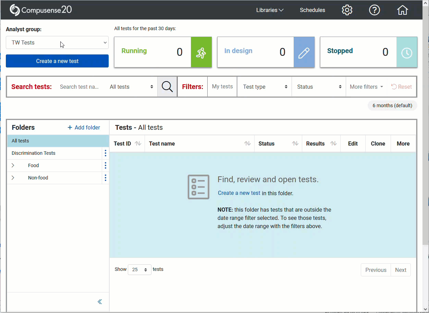The height and width of the screenshot is (313, 429).
Task: Click the Add folder link
Action: click(x=84, y=127)
